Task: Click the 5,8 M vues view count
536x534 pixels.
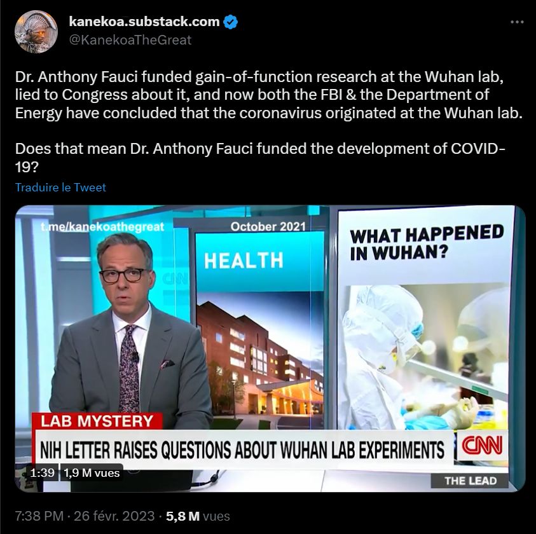Action: 198,516
